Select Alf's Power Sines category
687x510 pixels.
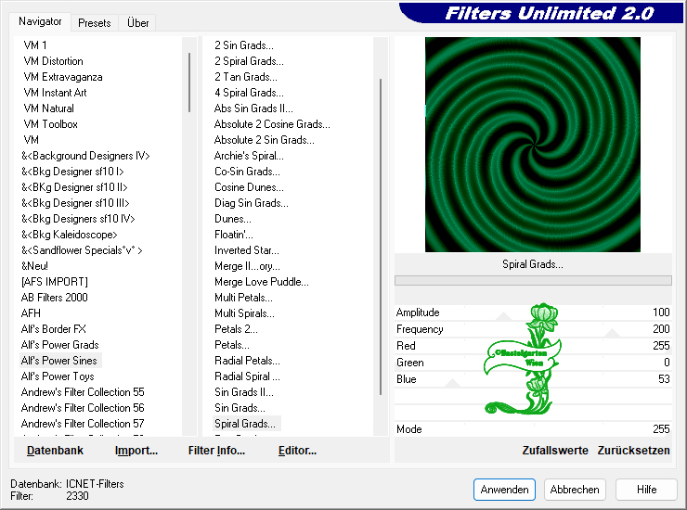pos(59,361)
